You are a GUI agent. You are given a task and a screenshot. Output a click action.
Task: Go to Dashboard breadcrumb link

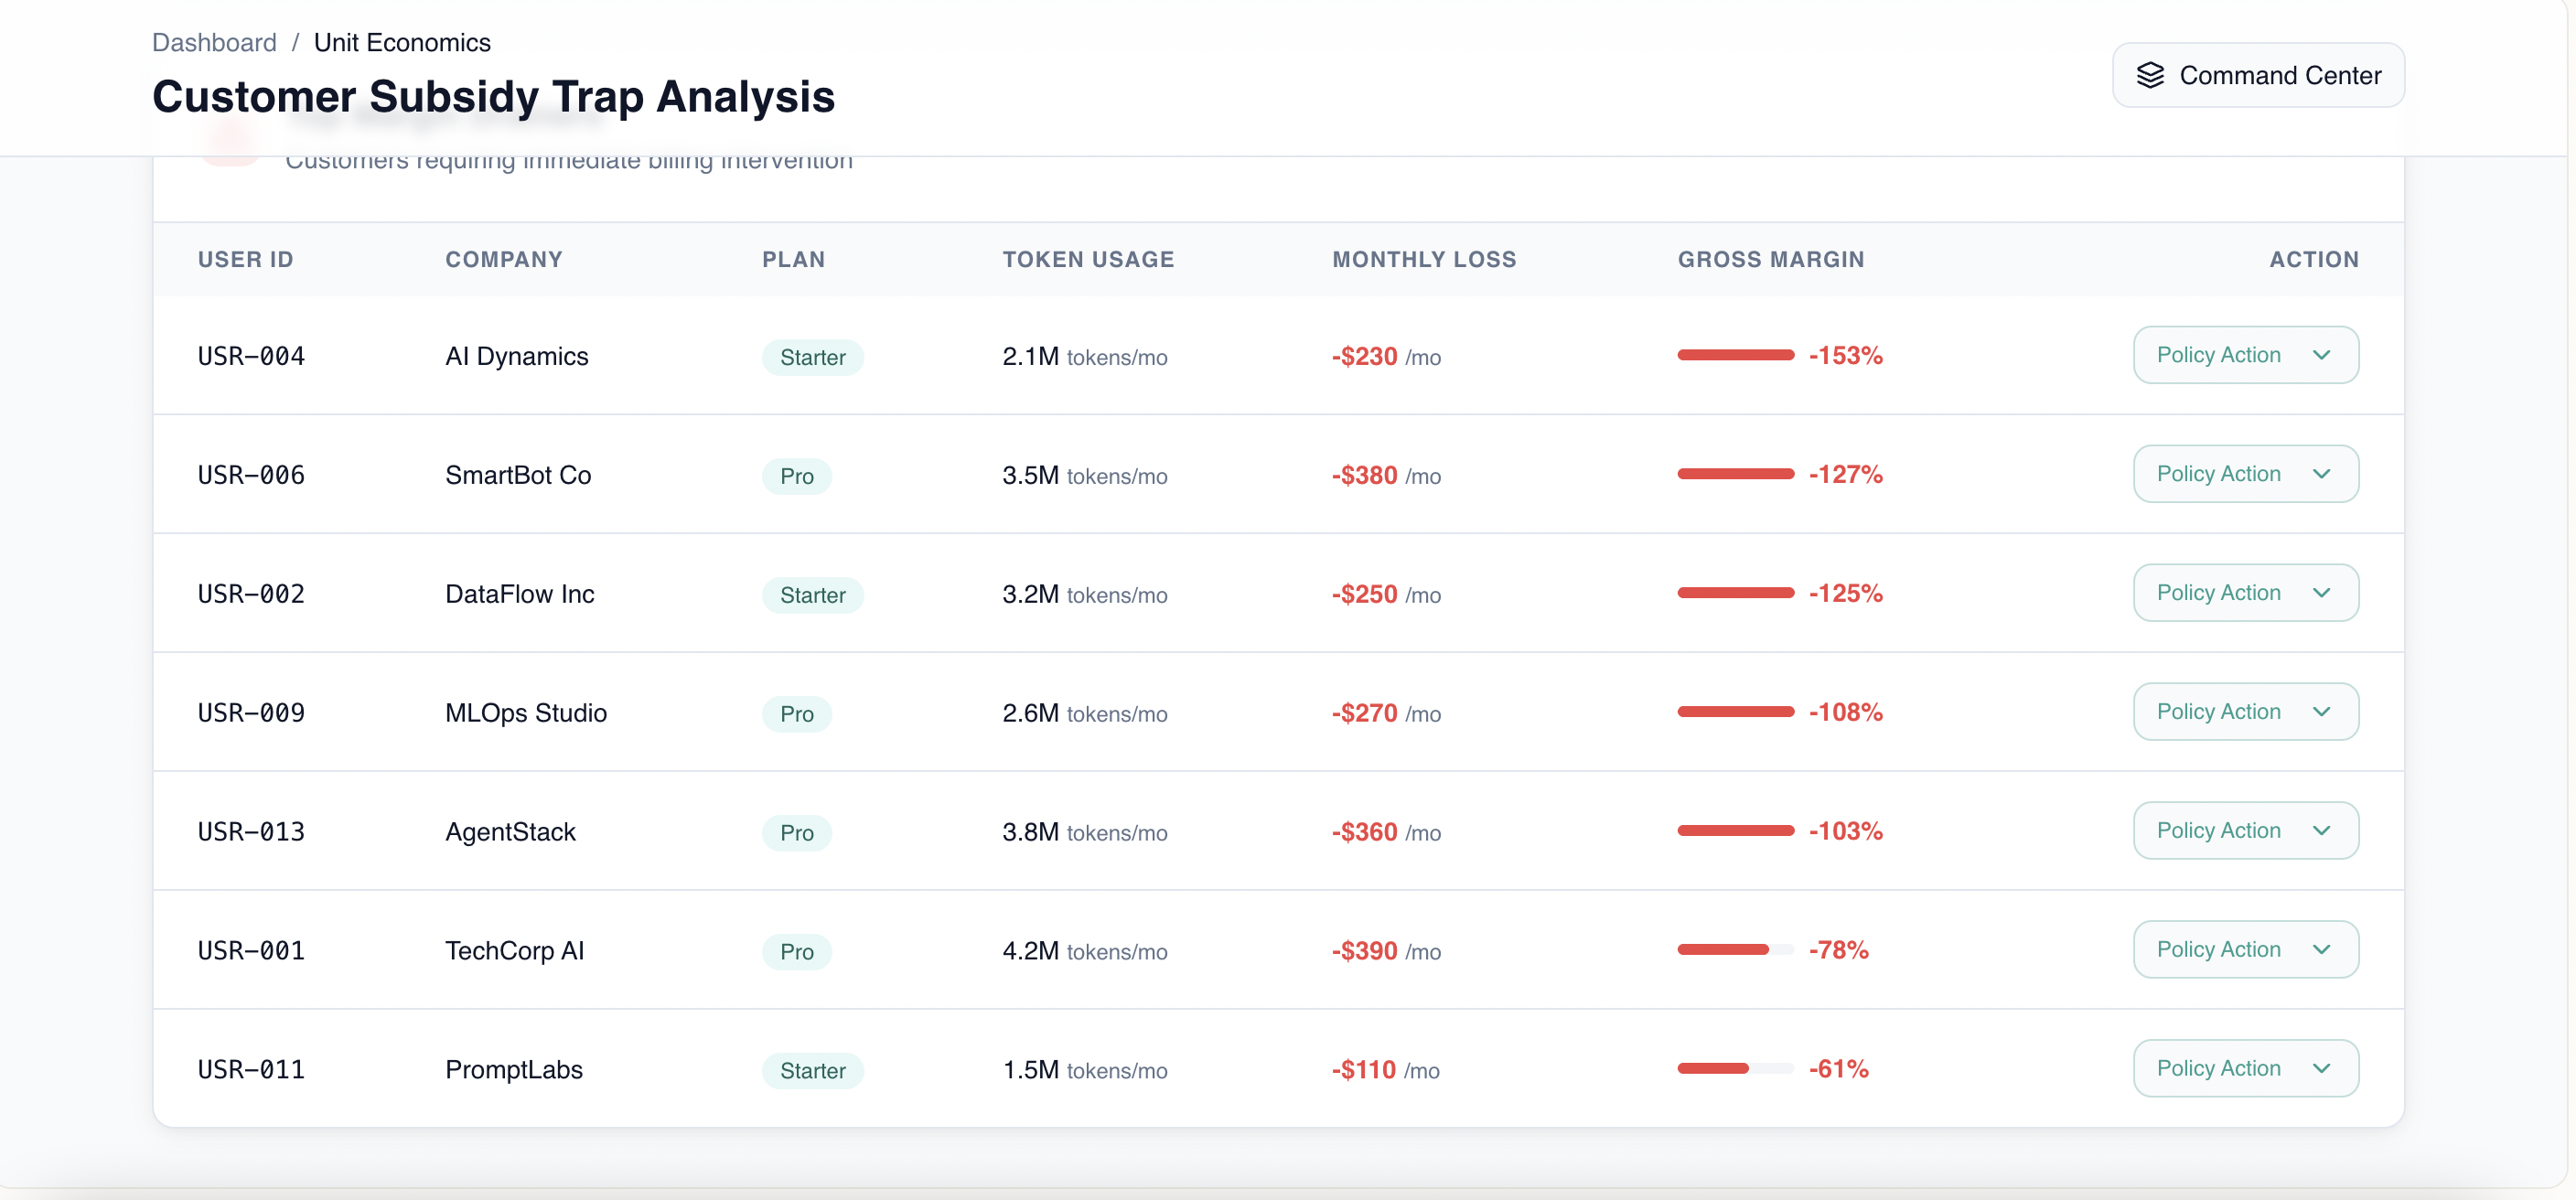point(214,43)
